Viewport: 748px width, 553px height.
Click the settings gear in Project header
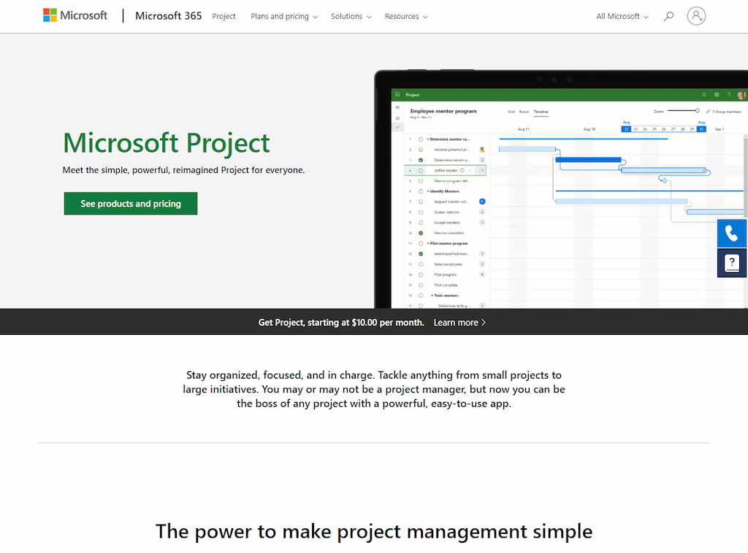click(717, 95)
